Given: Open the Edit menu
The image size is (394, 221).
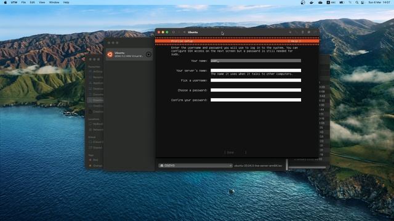Looking at the screenshot, I should click(32, 2).
